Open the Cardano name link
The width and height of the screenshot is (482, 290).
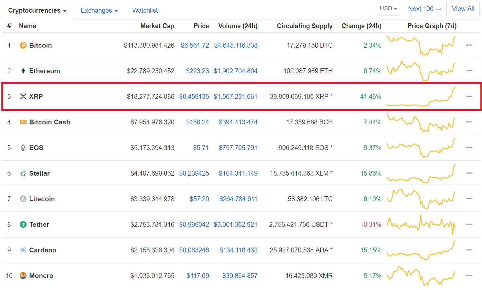click(43, 250)
